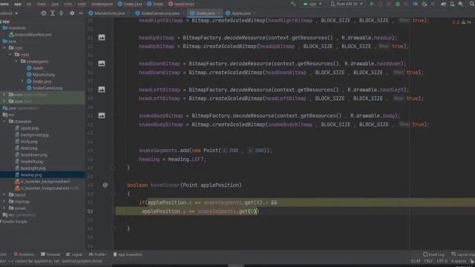Viewport: 475px width, 267px height.
Task: Expand the Snake.java tree node
Action: [x=22, y=81]
